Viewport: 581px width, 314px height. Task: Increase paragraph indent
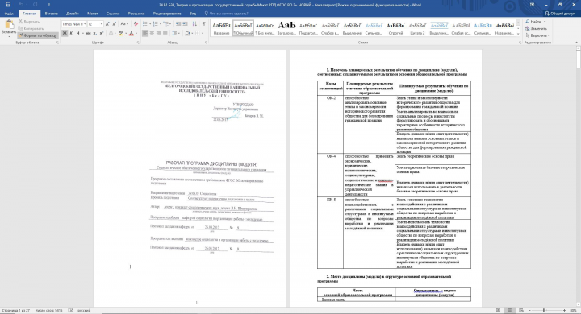[185, 23]
